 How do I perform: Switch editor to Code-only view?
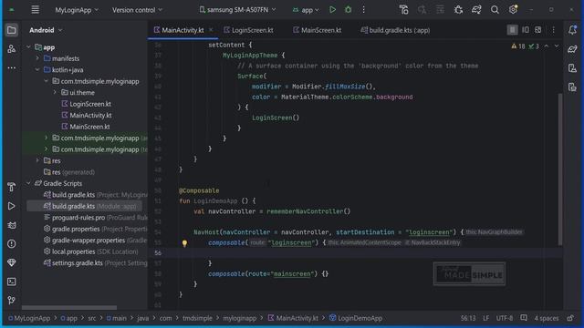[x=512, y=30]
